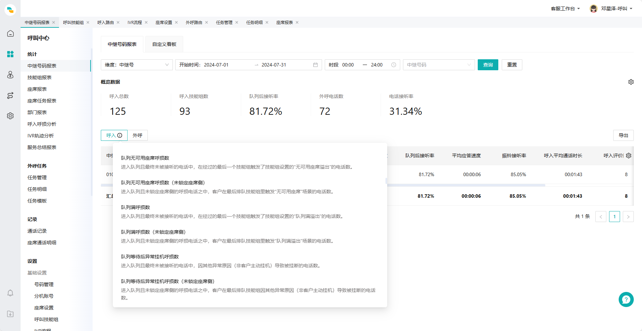Open 呼入呼损分析 in sidebar
Image resolution: width=642 pixels, height=331 pixels.
coord(42,124)
